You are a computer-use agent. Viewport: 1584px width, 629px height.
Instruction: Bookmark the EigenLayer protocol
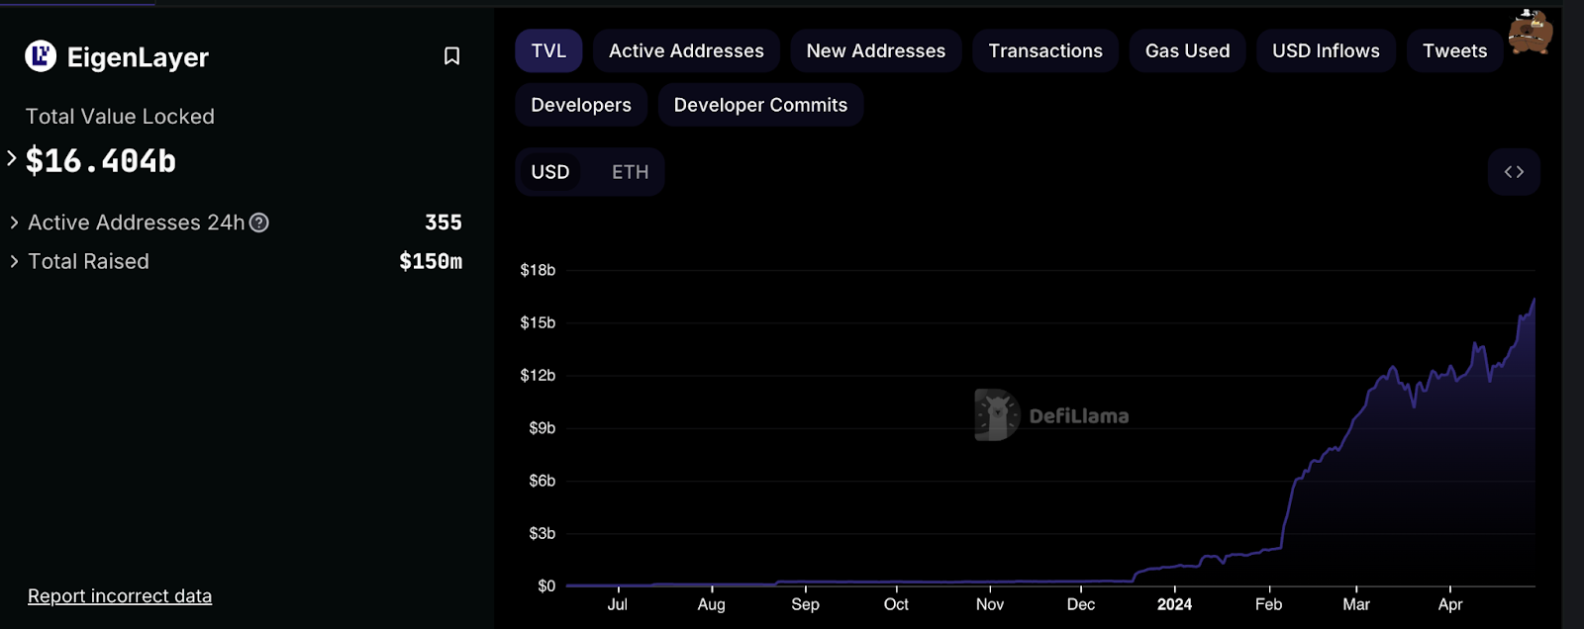click(451, 56)
